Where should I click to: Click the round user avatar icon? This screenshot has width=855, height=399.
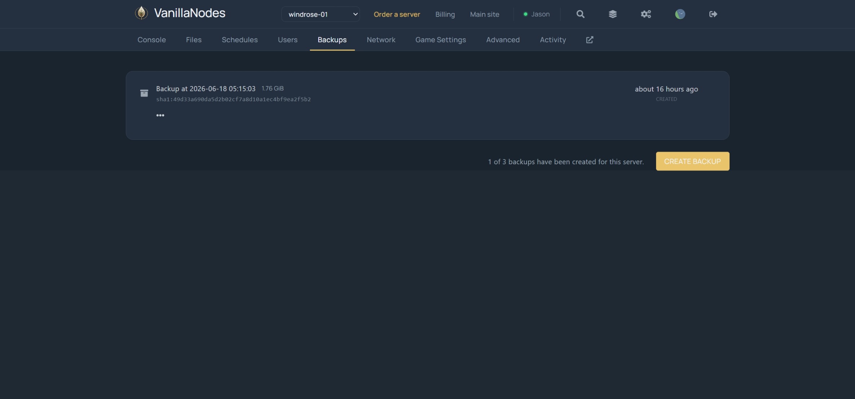coord(680,14)
